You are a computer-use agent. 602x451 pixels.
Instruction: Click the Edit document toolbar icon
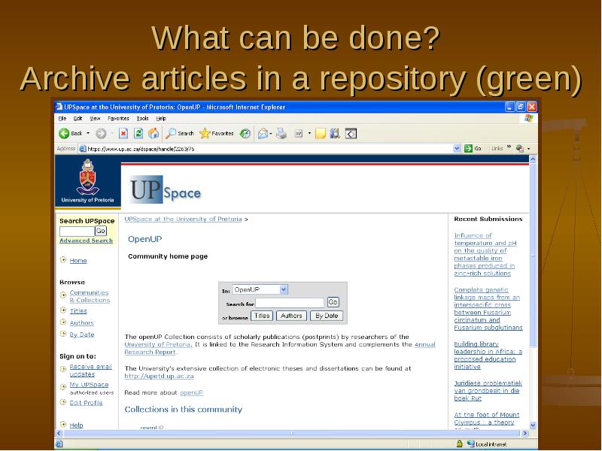[x=299, y=134]
